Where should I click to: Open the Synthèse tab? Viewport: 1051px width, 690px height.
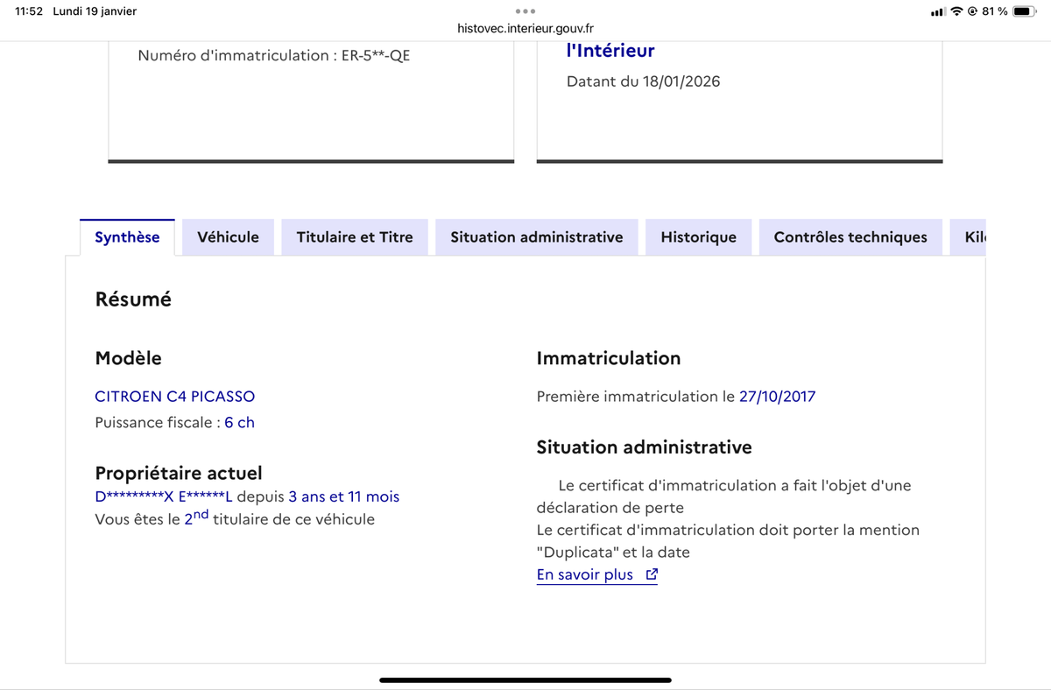click(x=127, y=237)
